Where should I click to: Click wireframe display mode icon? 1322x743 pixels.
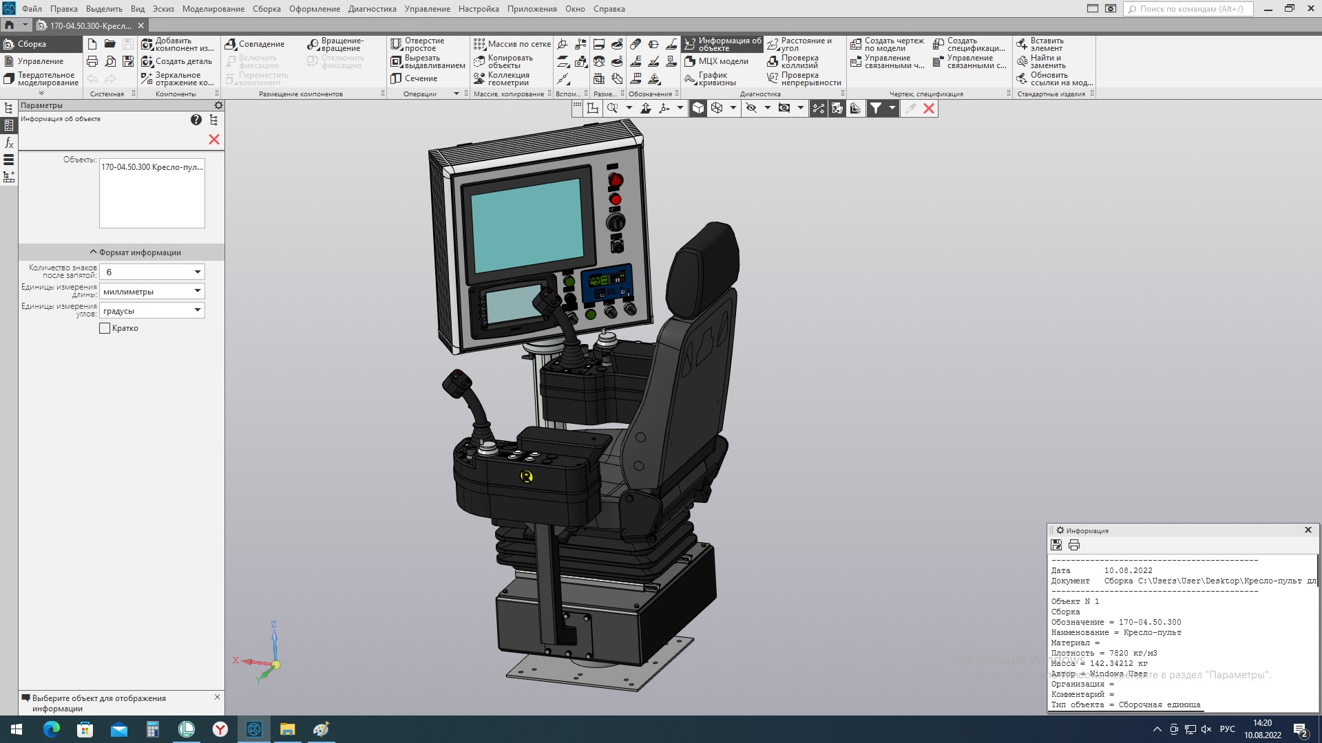[x=717, y=108]
